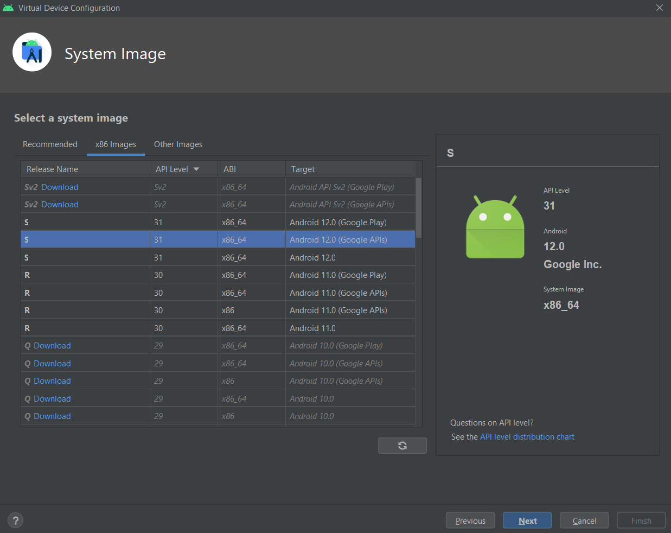Select Android 11.0 (Google Play) row

point(218,275)
